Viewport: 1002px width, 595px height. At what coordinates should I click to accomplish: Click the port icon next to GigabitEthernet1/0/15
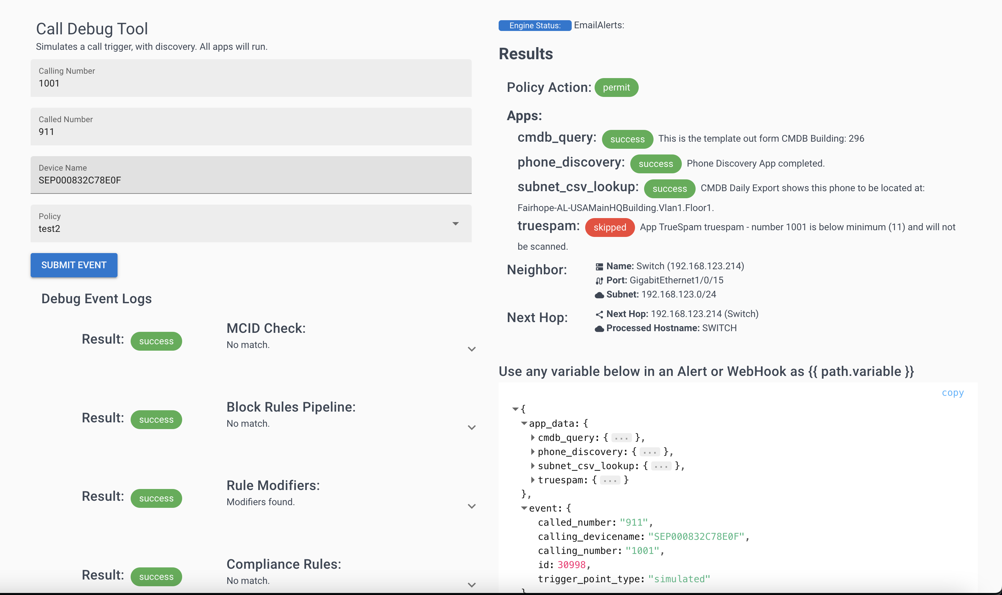coord(599,280)
